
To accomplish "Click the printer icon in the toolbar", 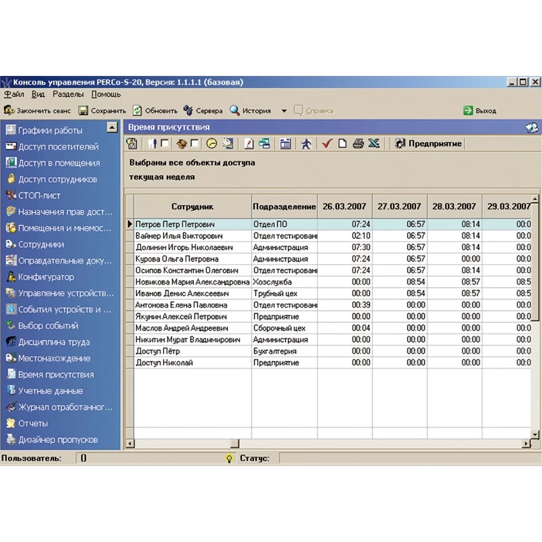I will (x=358, y=144).
